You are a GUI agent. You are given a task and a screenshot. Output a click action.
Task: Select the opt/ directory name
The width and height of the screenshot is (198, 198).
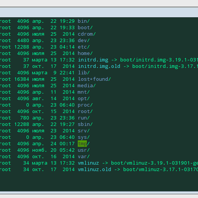[84, 99]
